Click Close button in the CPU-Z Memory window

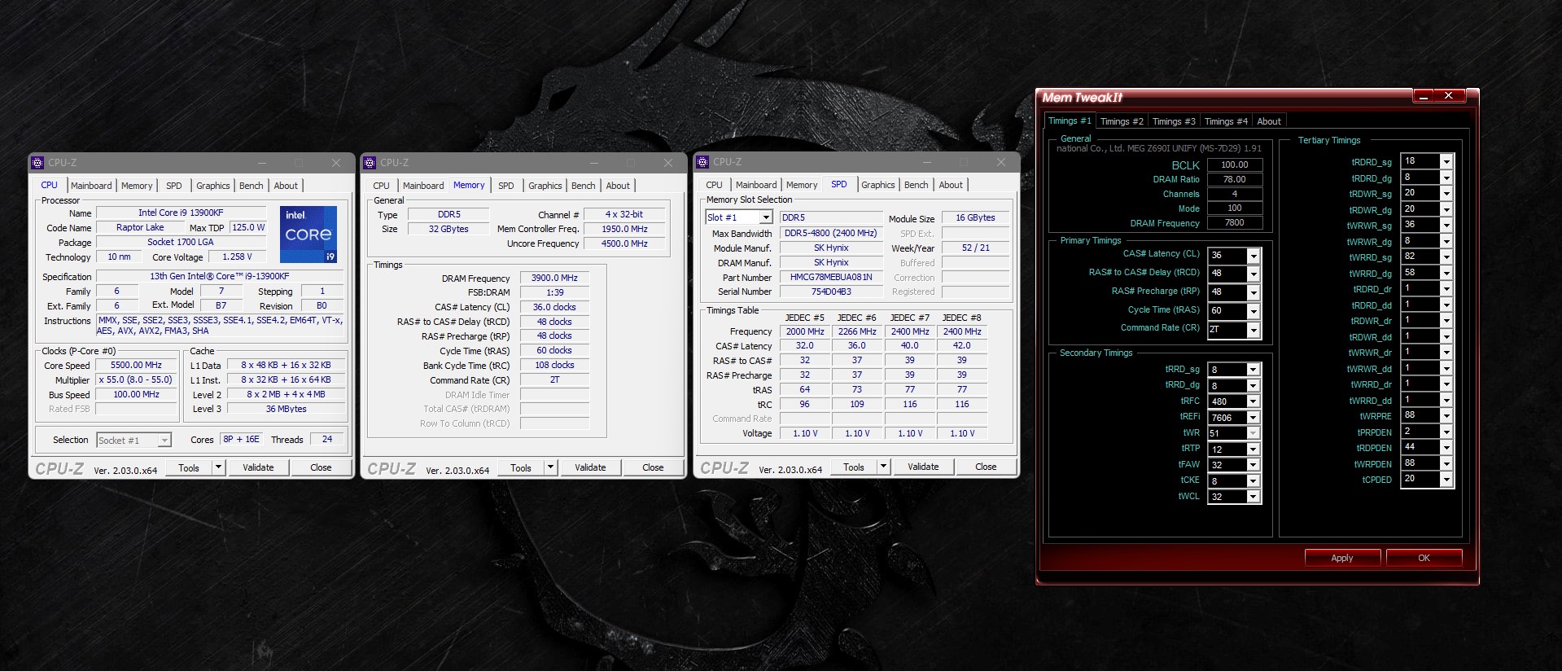click(653, 467)
